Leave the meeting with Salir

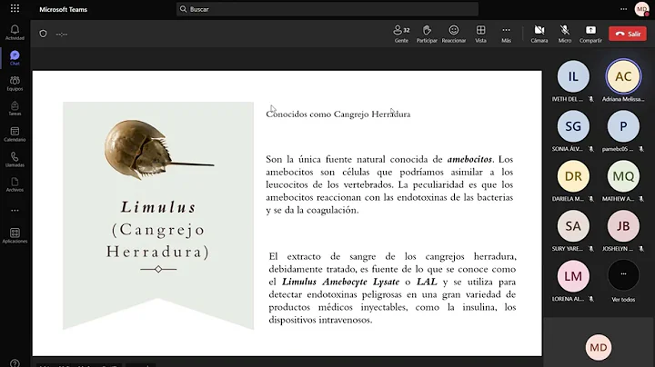point(628,34)
